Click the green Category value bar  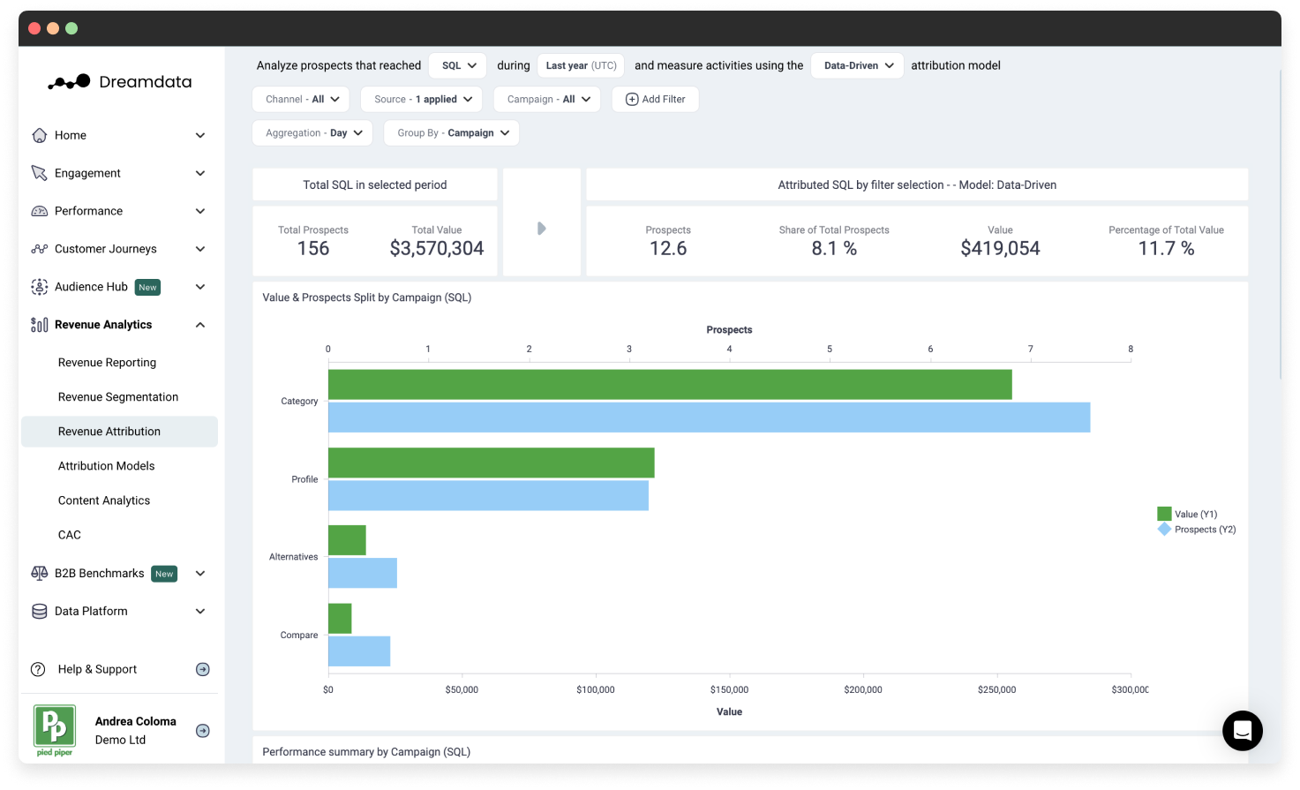pos(669,385)
